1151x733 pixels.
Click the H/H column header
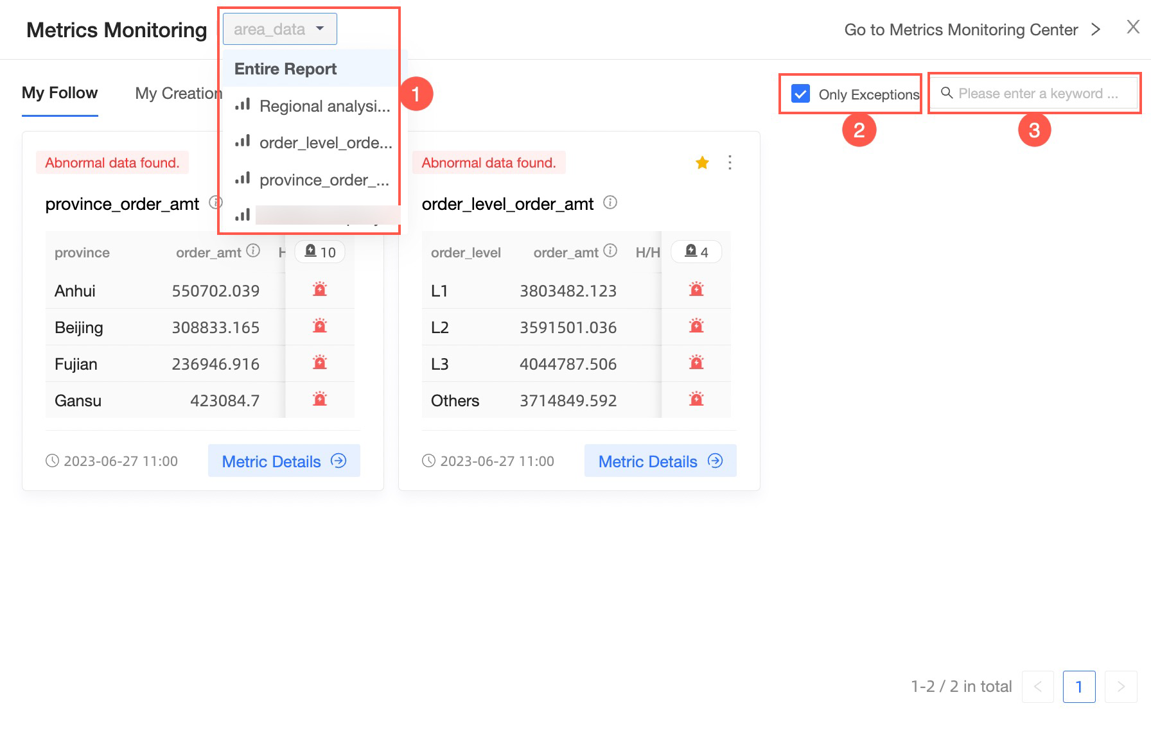pyautogui.click(x=647, y=253)
